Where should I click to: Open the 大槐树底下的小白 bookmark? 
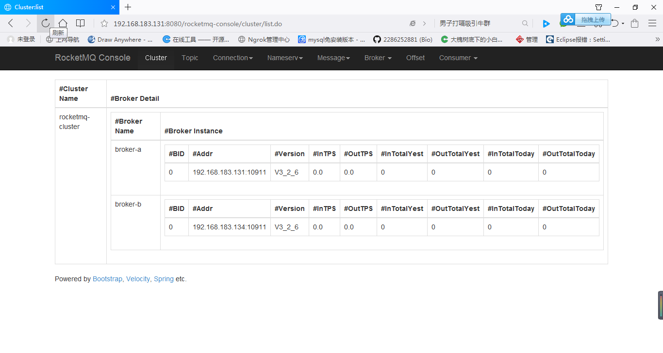(x=471, y=39)
